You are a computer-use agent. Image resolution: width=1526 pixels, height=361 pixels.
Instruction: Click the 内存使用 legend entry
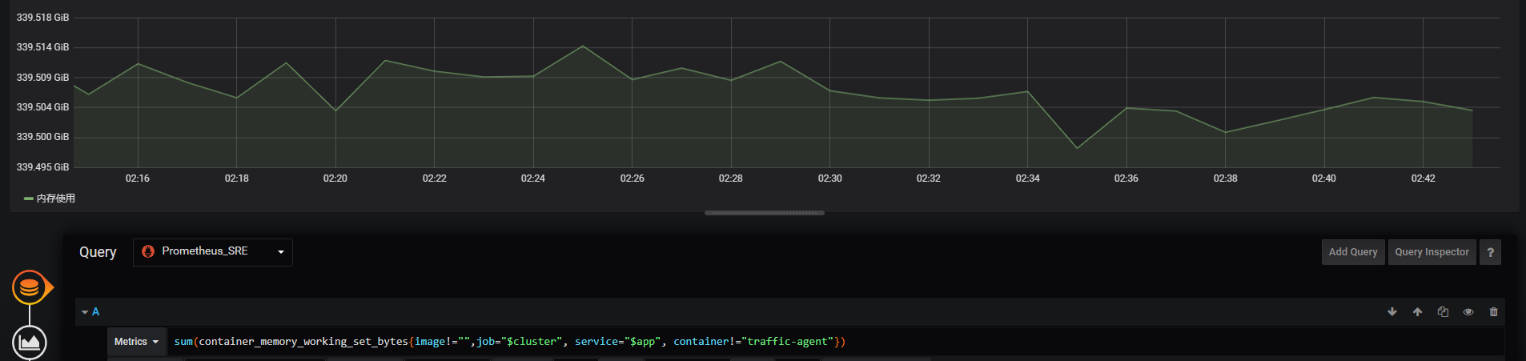[x=50, y=199]
